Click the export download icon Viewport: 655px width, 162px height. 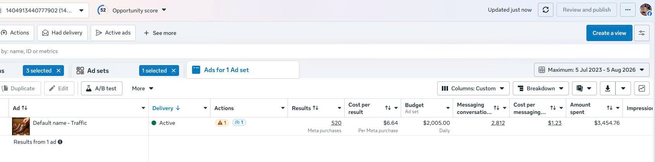607,88
